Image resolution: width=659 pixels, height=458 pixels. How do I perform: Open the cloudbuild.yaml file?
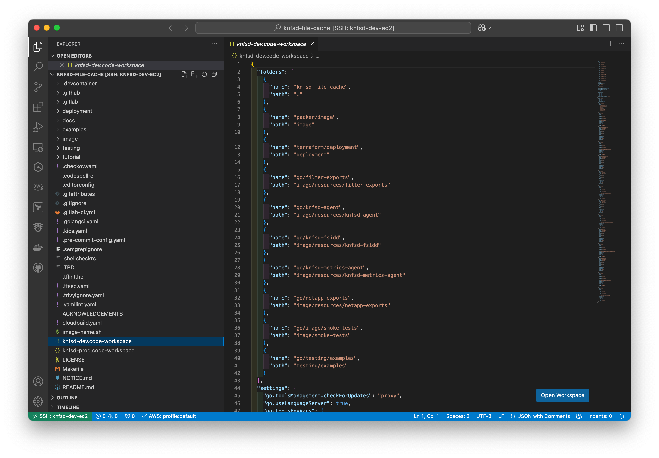point(136,323)
